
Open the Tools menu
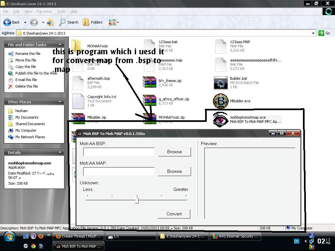[x=61, y=11]
